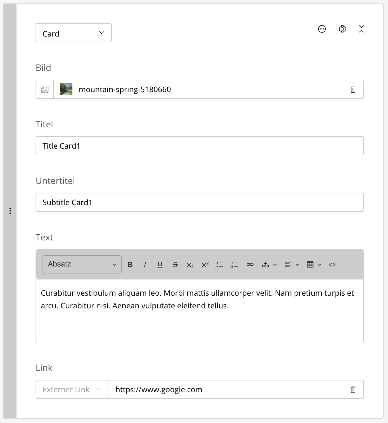Delete the mountain-spring image
This screenshot has width=388, height=423.
[x=353, y=89]
